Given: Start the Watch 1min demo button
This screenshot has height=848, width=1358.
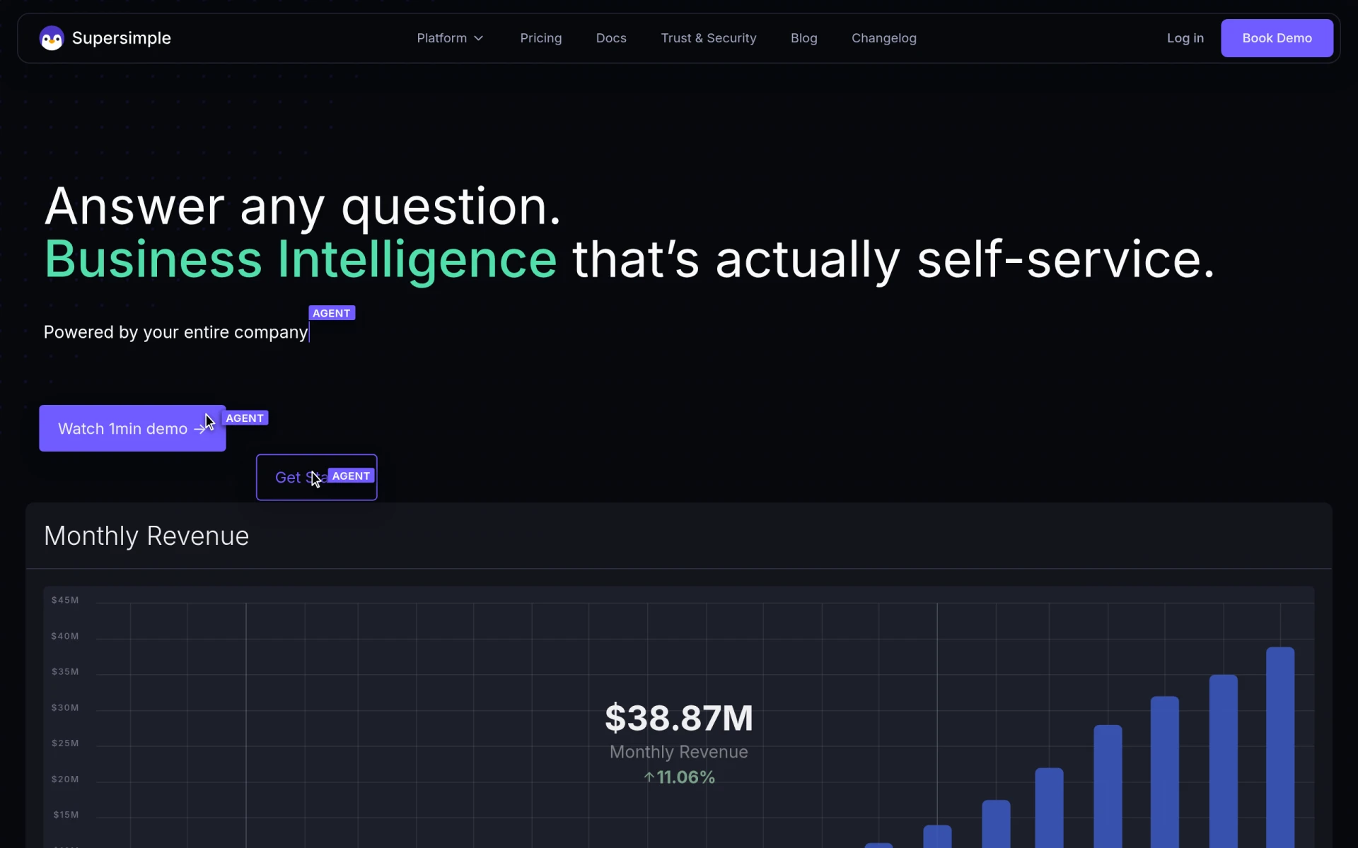Looking at the screenshot, I should click(x=132, y=428).
